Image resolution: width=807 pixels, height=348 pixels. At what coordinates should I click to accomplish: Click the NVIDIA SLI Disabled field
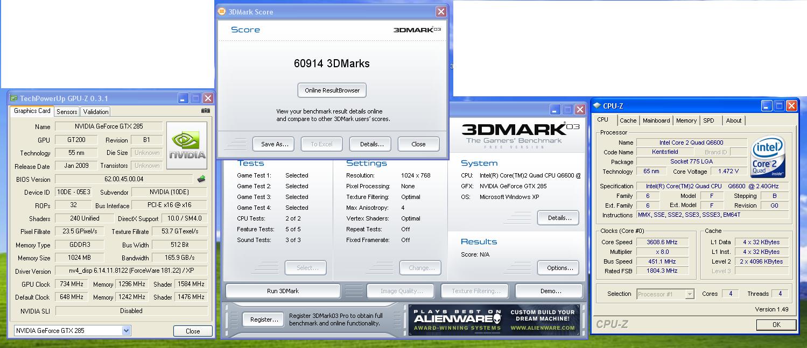coord(131,311)
